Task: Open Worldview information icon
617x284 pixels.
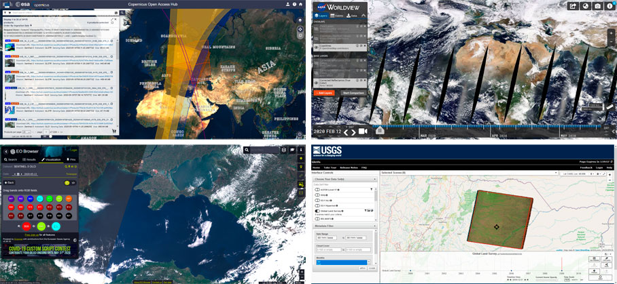Action: click(x=610, y=6)
